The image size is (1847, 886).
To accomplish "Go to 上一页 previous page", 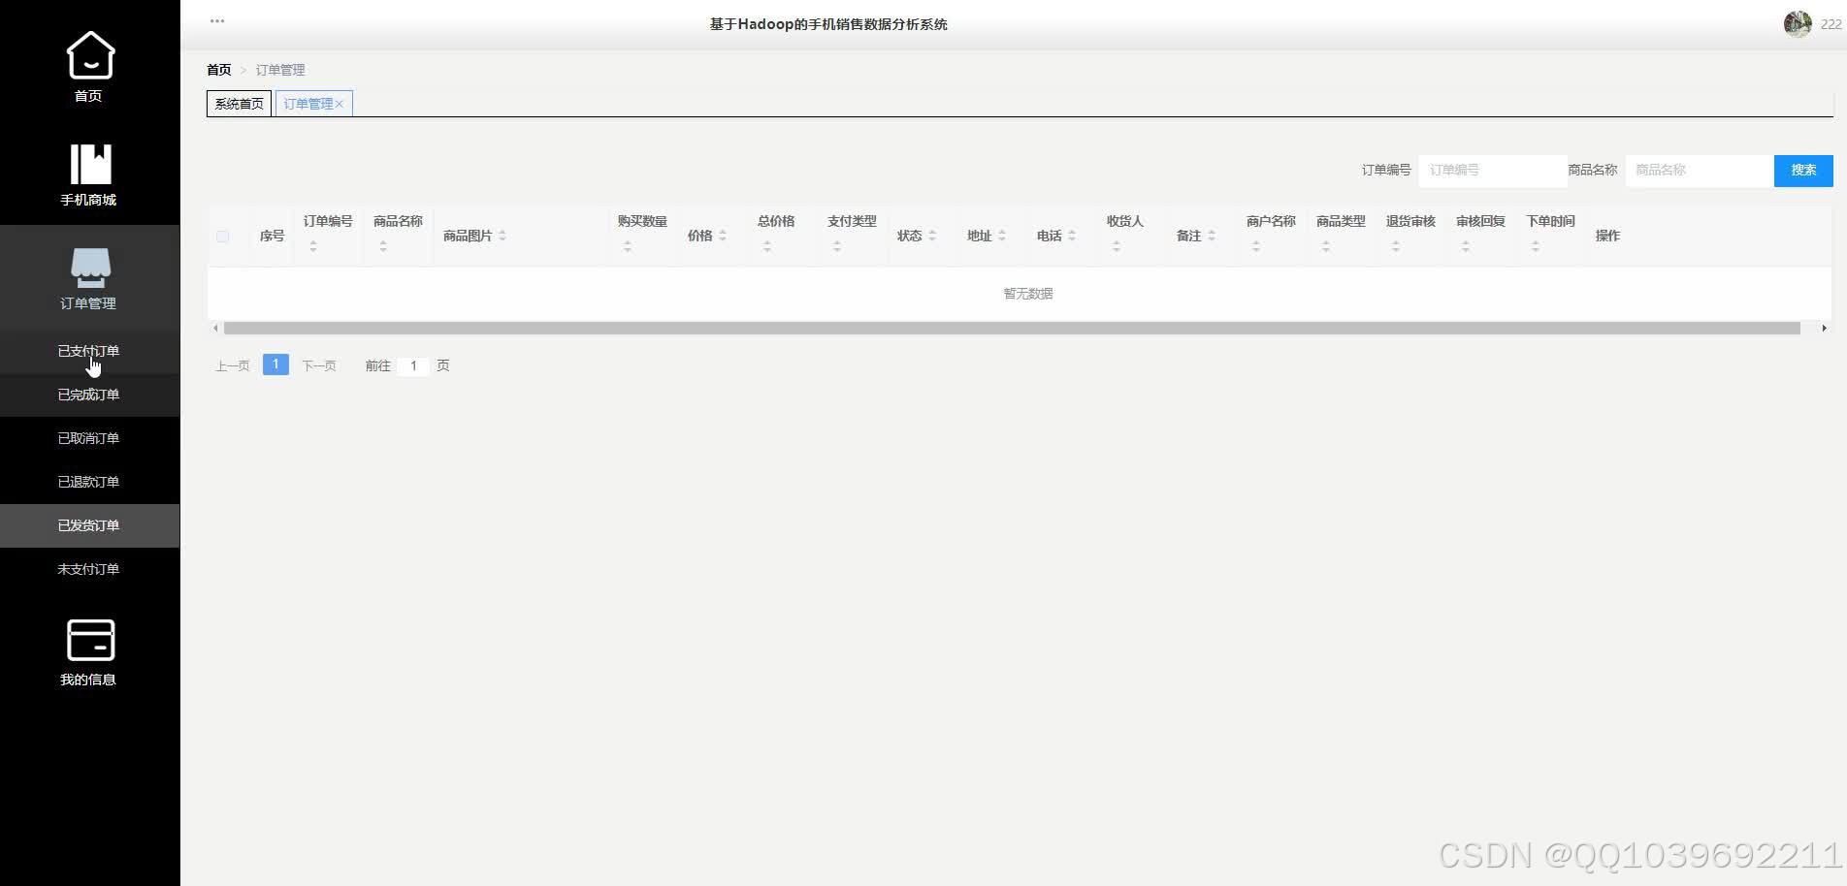I will (x=232, y=365).
